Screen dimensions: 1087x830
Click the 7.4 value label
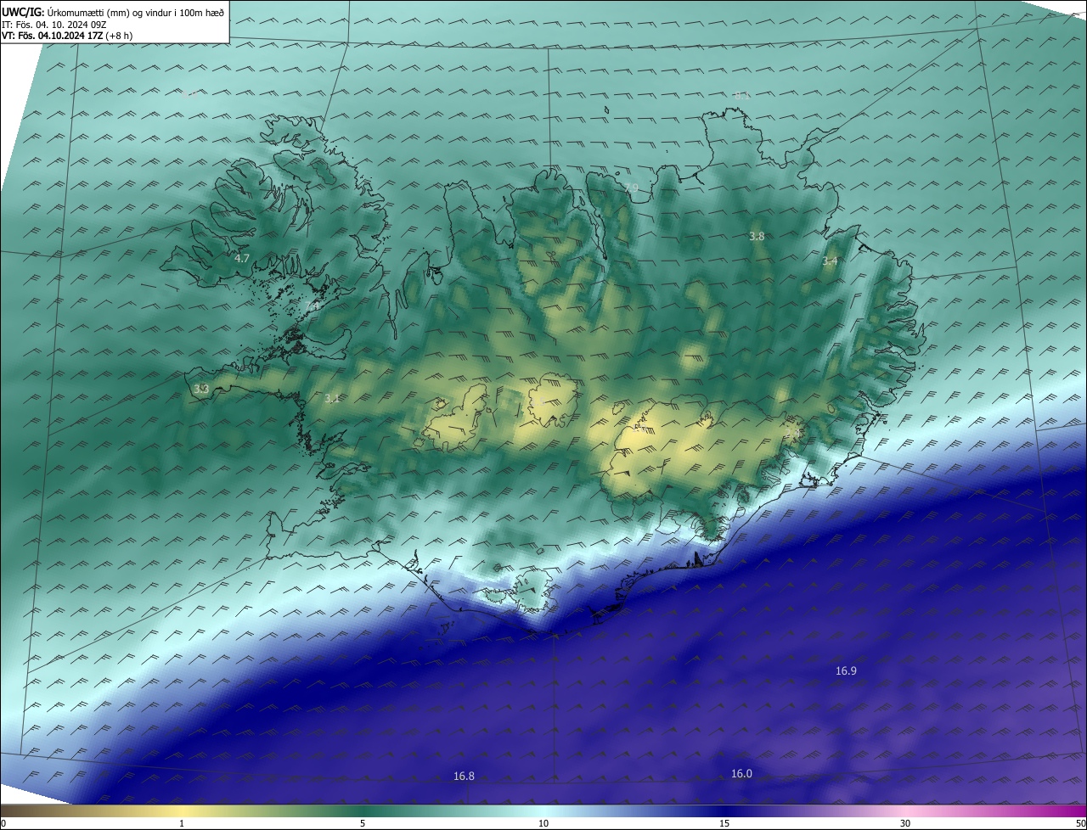pos(312,306)
